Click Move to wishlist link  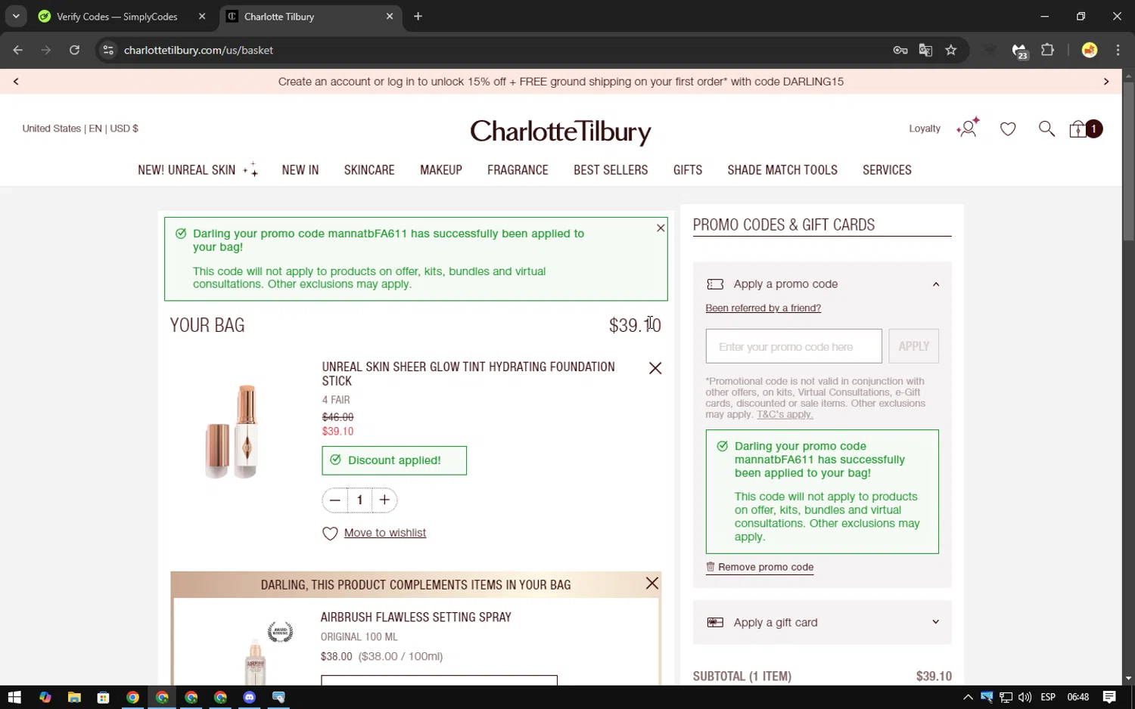tap(385, 533)
